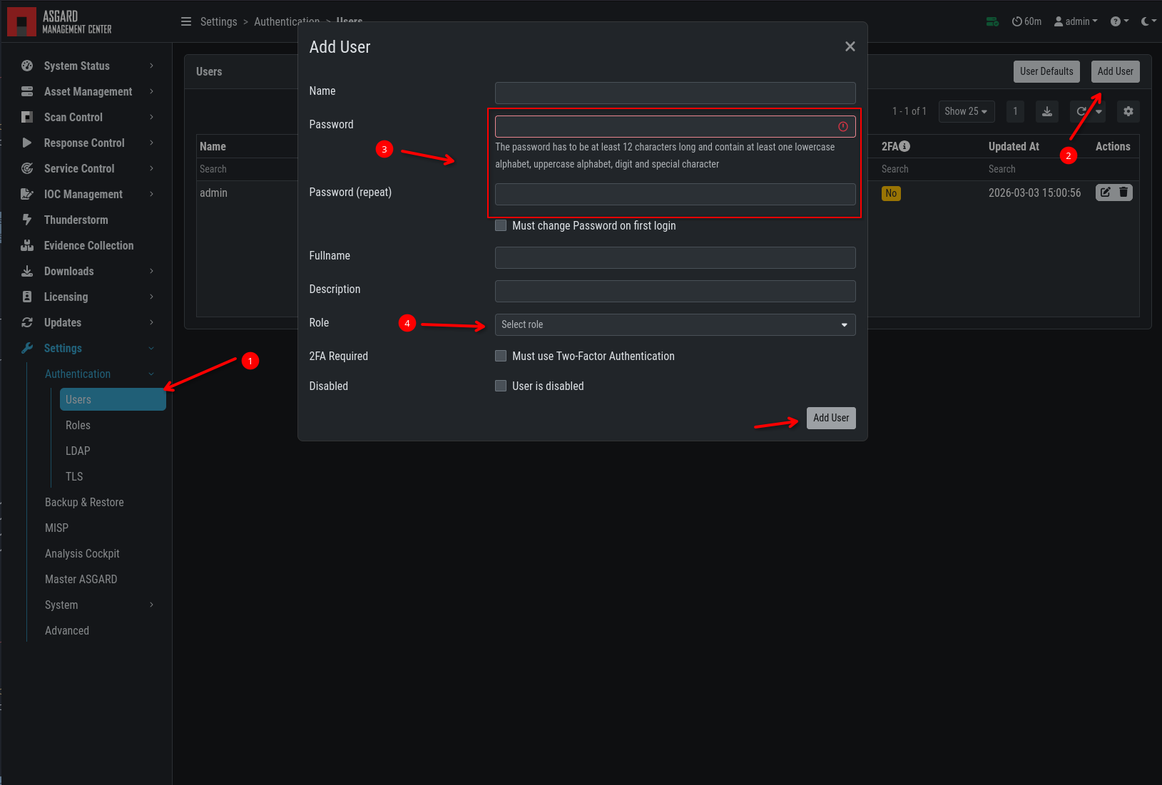Submit the Add User dialog button
Screen dimensions: 1162x785
point(831,418)
